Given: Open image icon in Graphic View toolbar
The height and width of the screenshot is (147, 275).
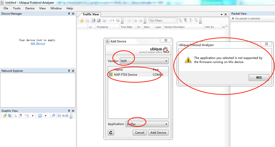Looking at the screenshot, I should (x=5, y=116).
